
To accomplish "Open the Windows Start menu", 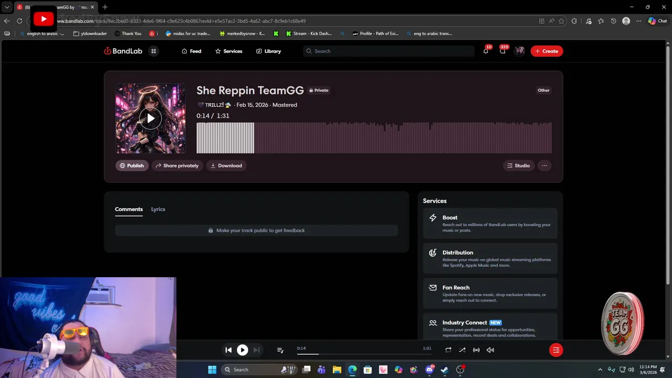I will tap(212, 370).
